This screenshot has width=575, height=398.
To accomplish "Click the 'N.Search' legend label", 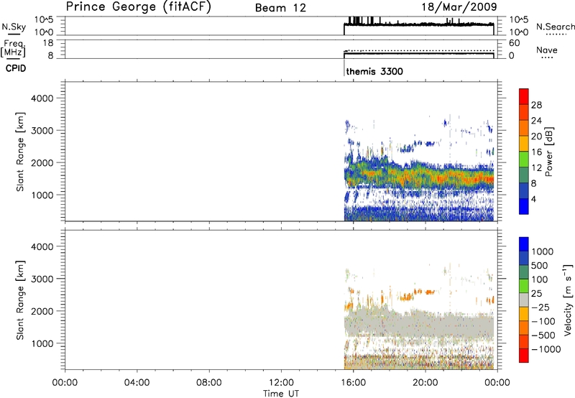I will coord(556,27).
